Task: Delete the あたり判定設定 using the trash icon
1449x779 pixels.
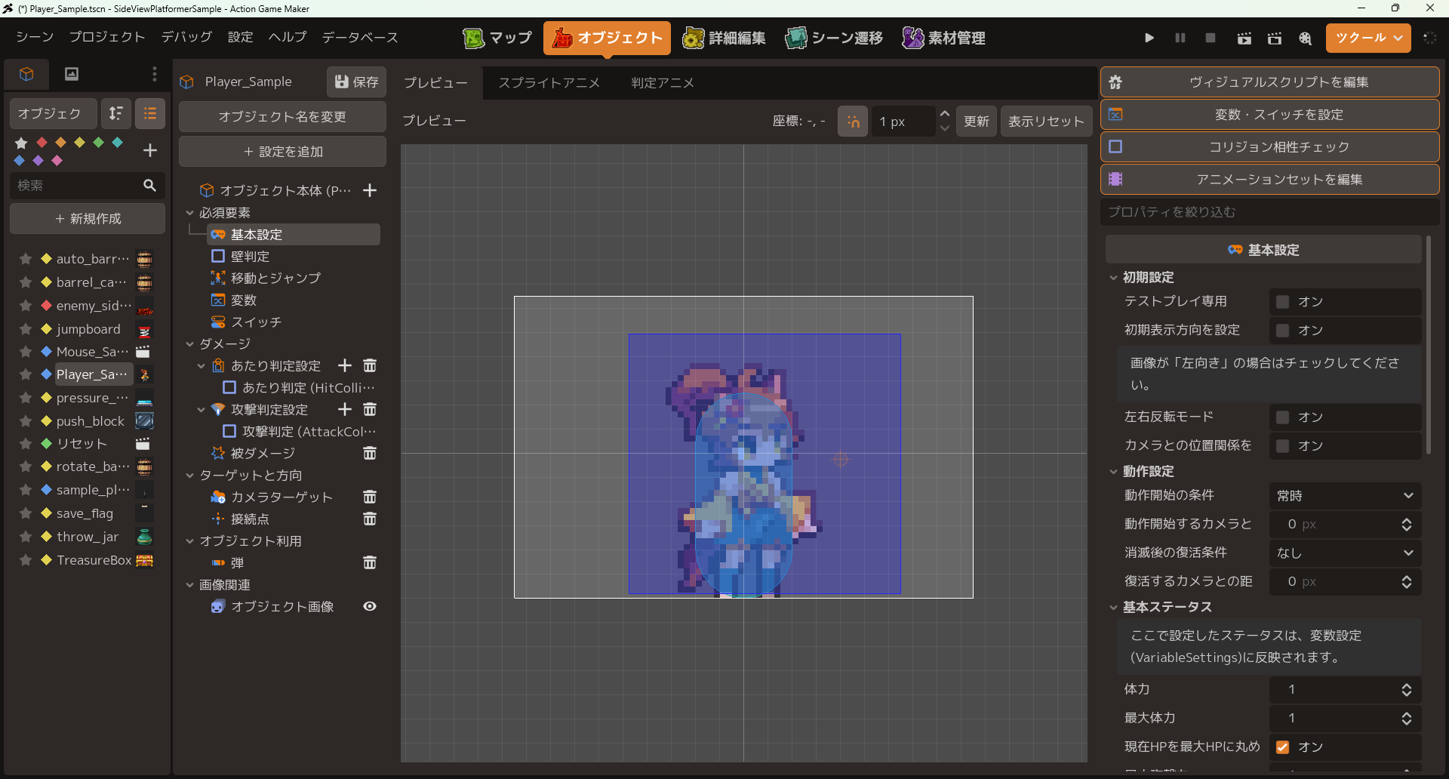Action: (x=370, y=365)
